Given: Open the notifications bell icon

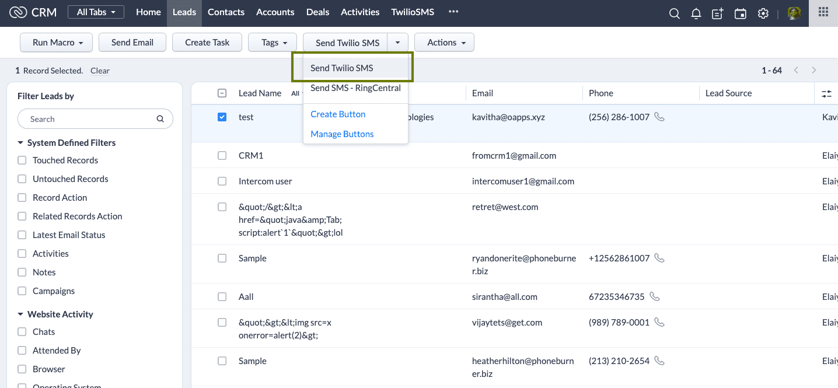Looking at the screenshot, I should [696, 13].
